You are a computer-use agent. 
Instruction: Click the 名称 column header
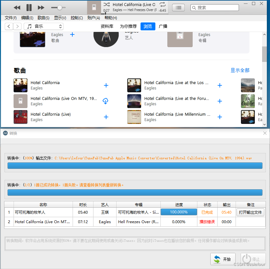click(43, 205)
